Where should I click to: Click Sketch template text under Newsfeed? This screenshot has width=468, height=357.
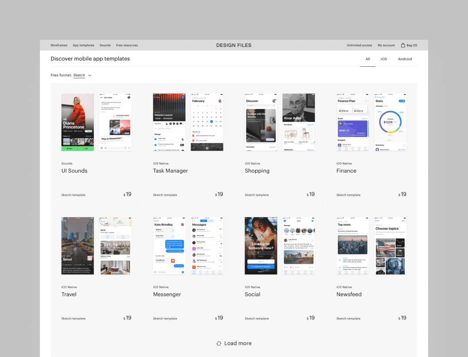coord(348,319)
